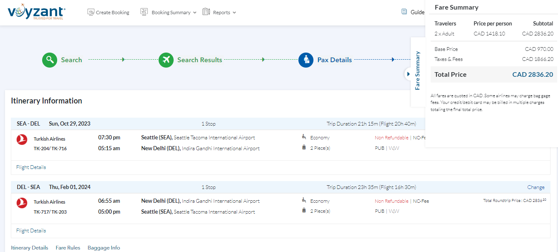Click the blue Pax Details traveler icon

pos(306,60)
